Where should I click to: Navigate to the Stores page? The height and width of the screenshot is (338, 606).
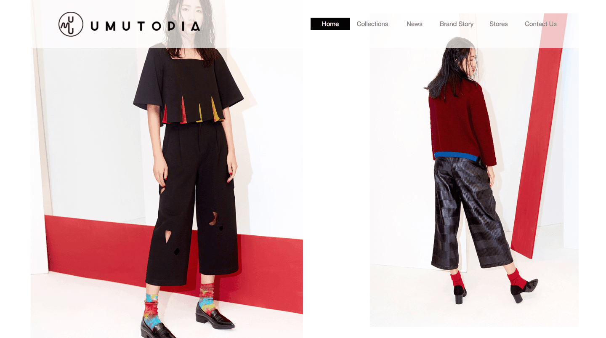pos(499,24)
